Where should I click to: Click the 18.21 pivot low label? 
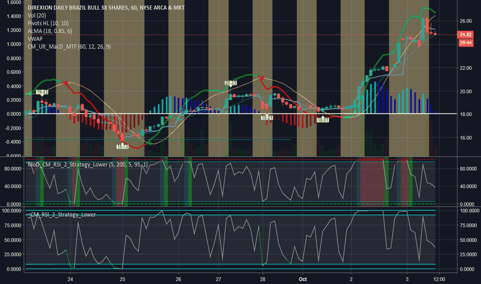pos(267,118)
